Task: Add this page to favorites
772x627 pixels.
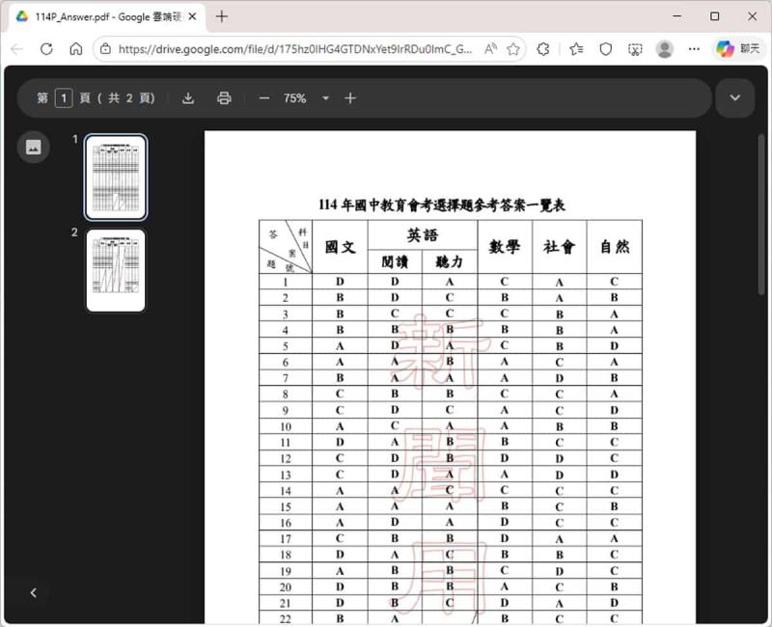Action: coord(514,48)
